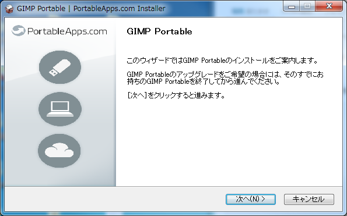
Task: Click the installer icon in title bar
Action: point(9,9)
